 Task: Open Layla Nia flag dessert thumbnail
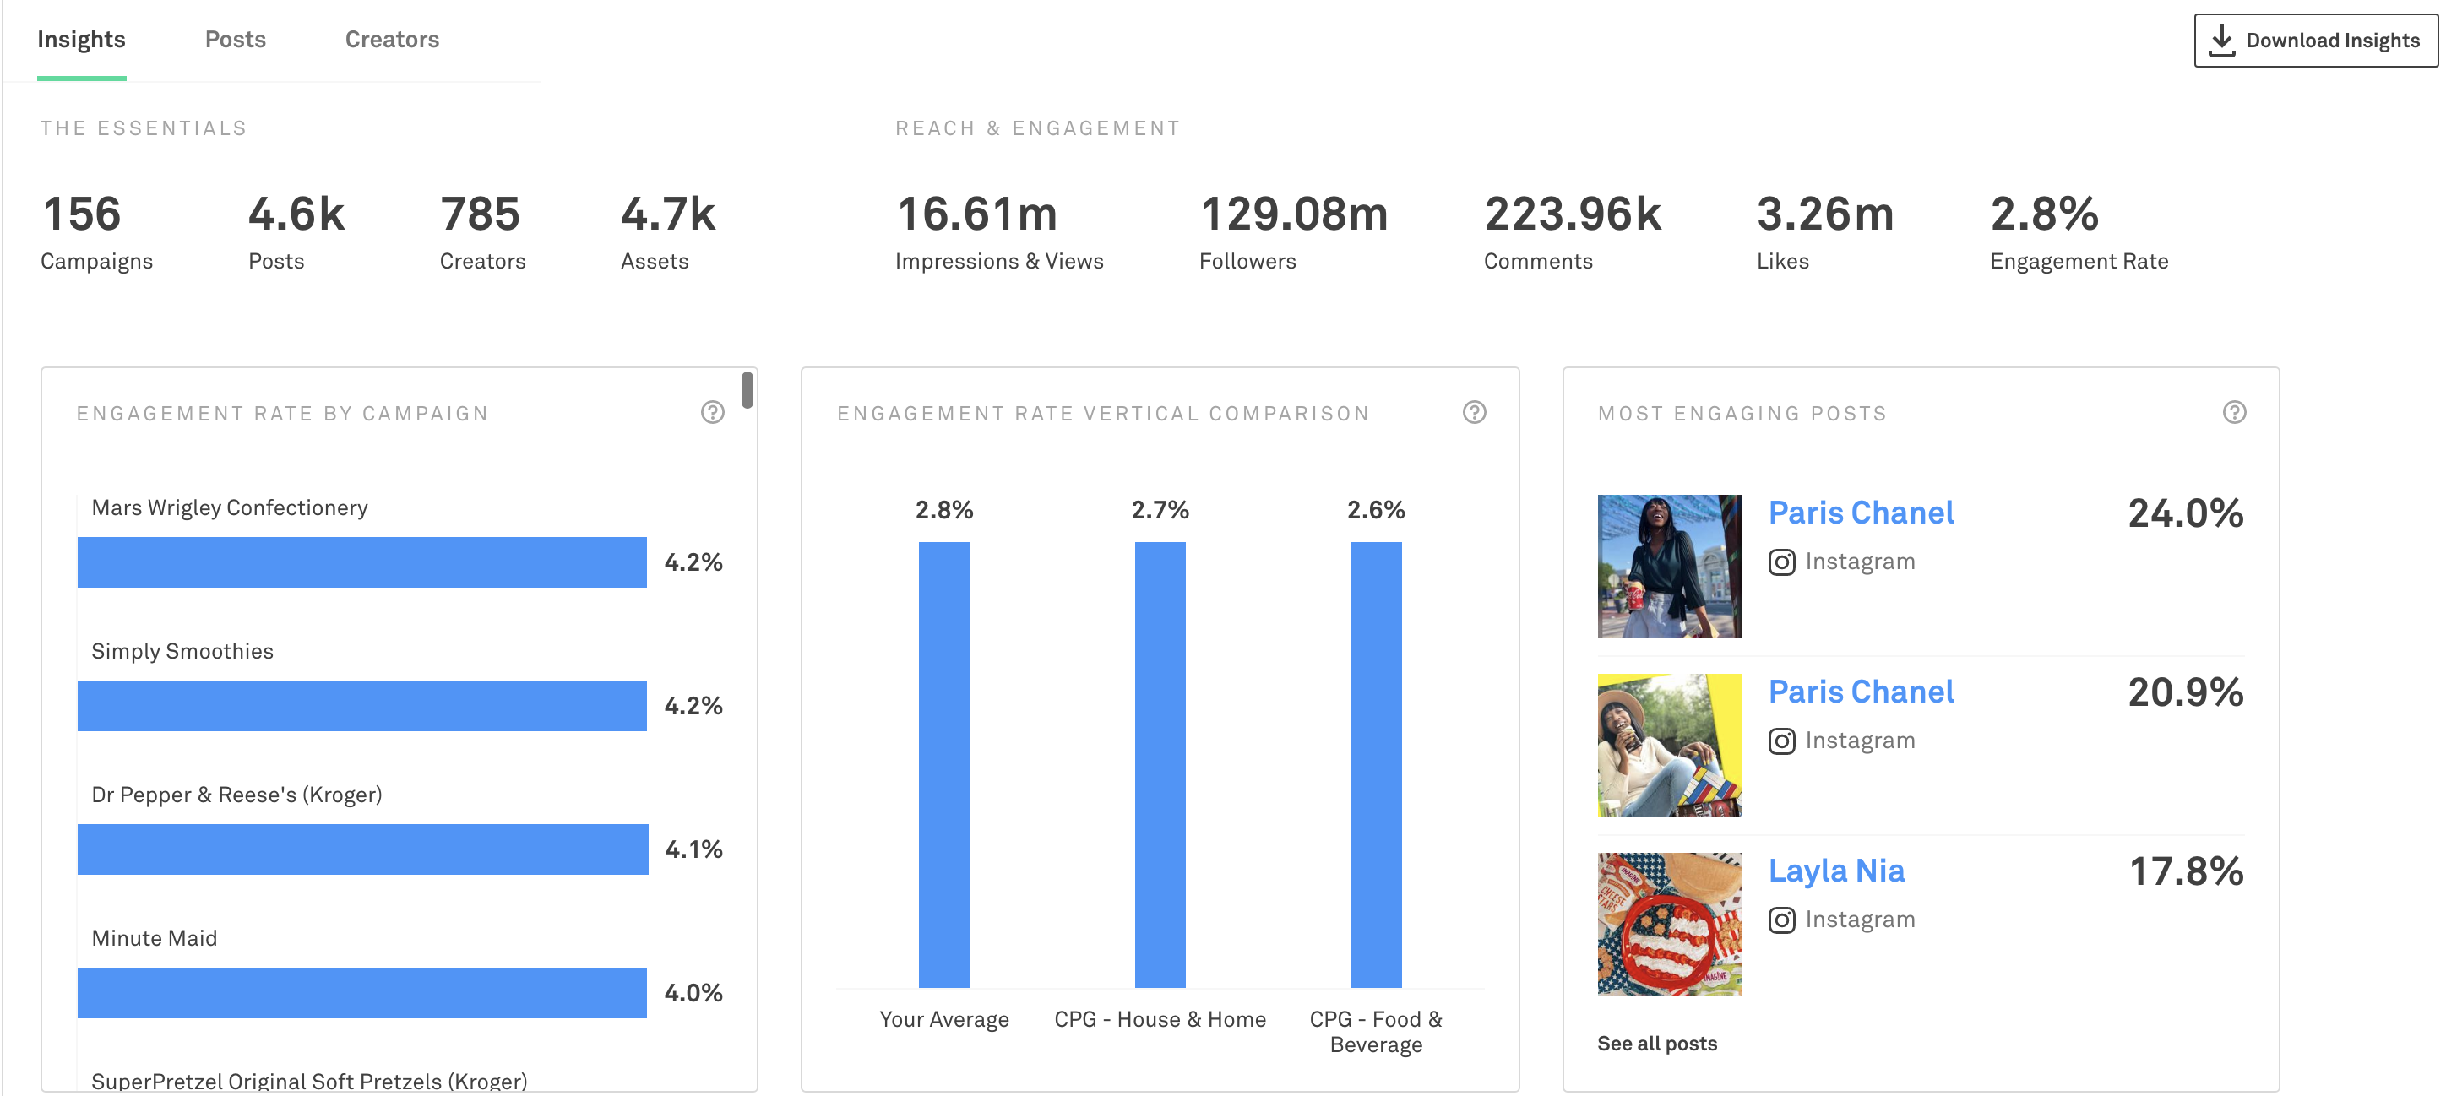coord(1668,925)
